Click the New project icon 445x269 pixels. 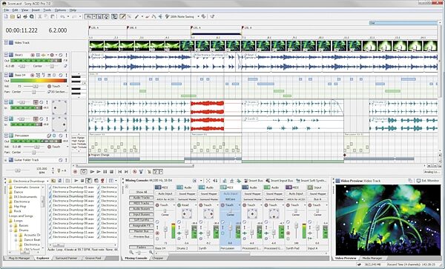point(6,17)
